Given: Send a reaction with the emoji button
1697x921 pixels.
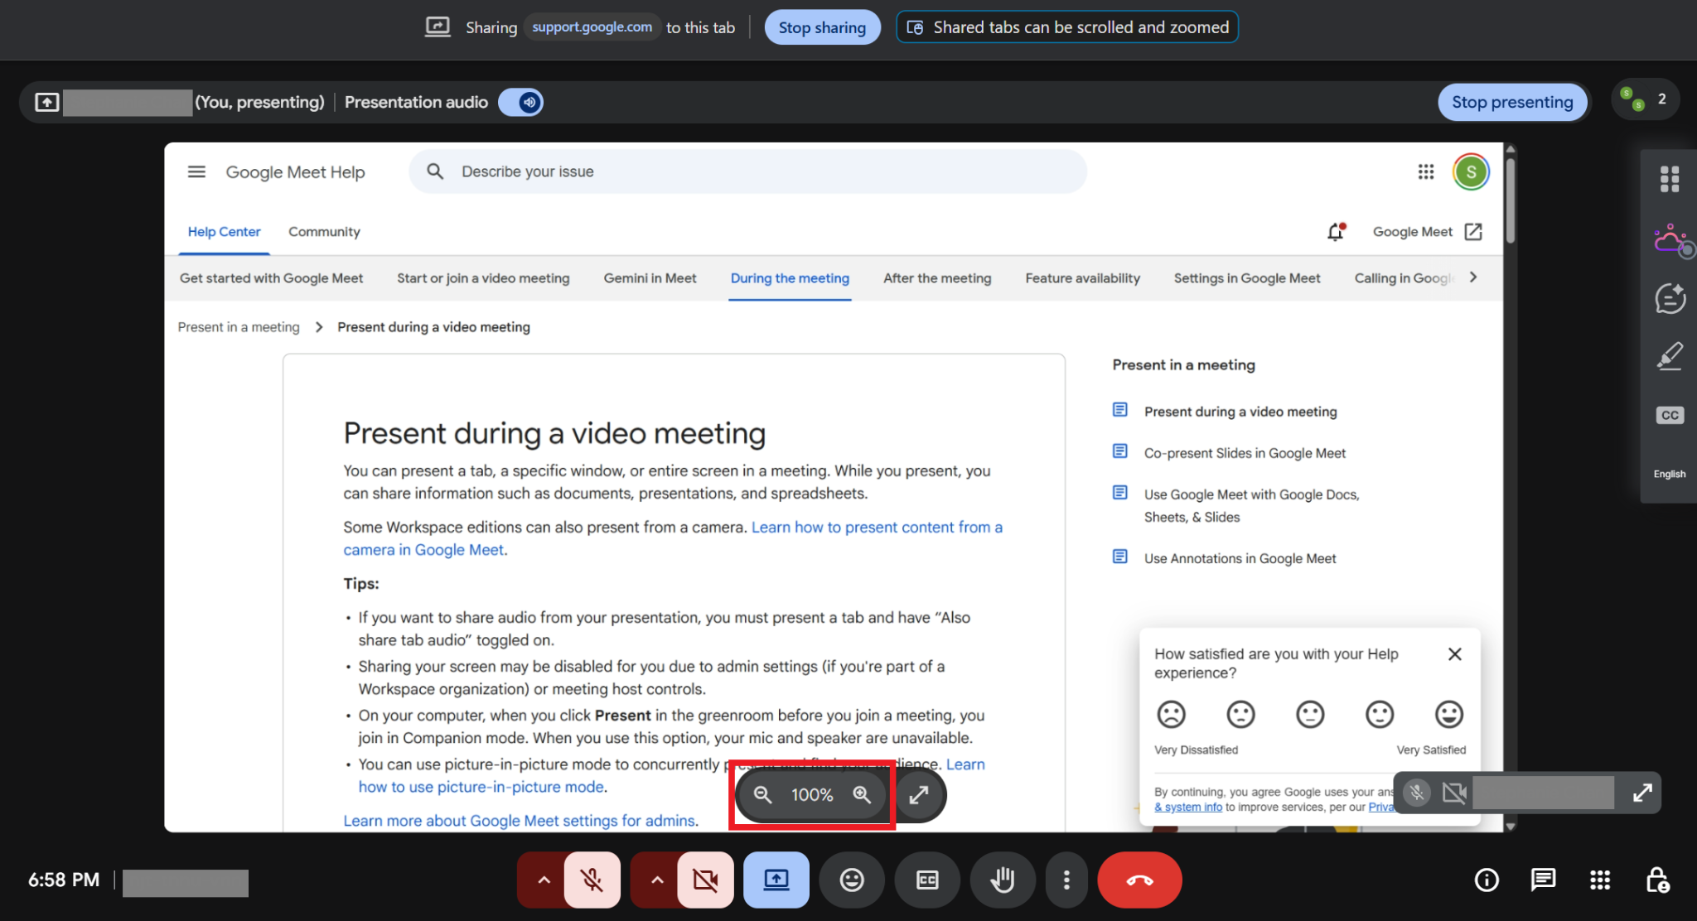Looking at the screenshot, I should (x=851, y=880).
